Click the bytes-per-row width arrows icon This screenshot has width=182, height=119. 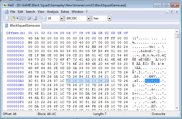click(x=44, y=18)
